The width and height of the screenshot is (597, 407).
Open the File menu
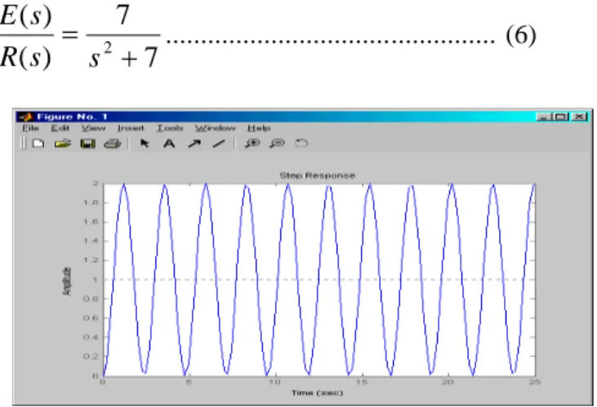(30, 128)
